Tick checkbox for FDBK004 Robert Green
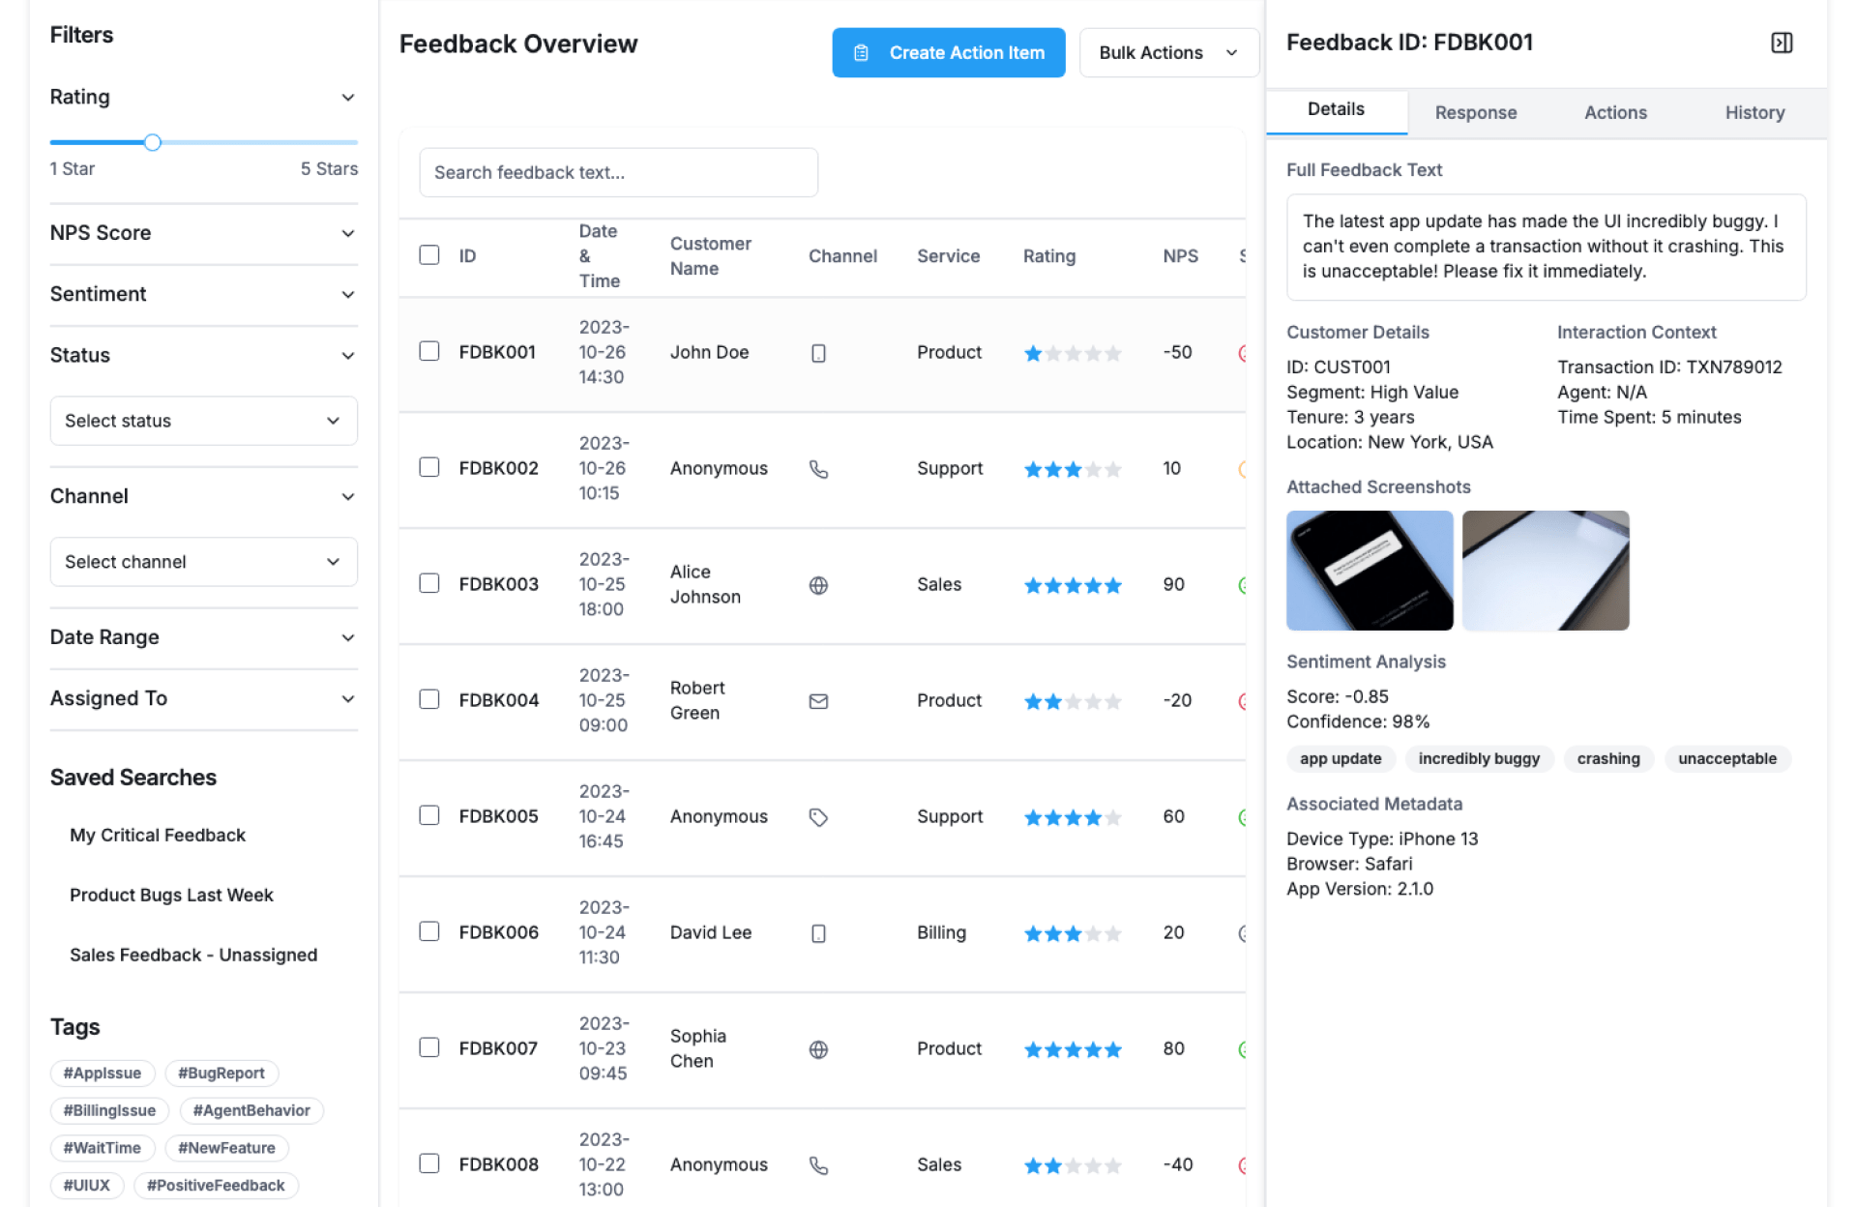1857x1207 pixels. (429, 699)
